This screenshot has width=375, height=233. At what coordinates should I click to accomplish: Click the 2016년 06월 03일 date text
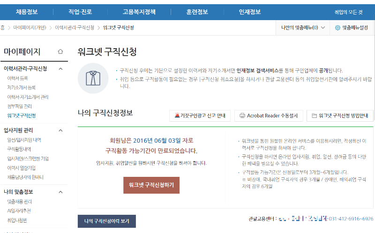(157, 141)
